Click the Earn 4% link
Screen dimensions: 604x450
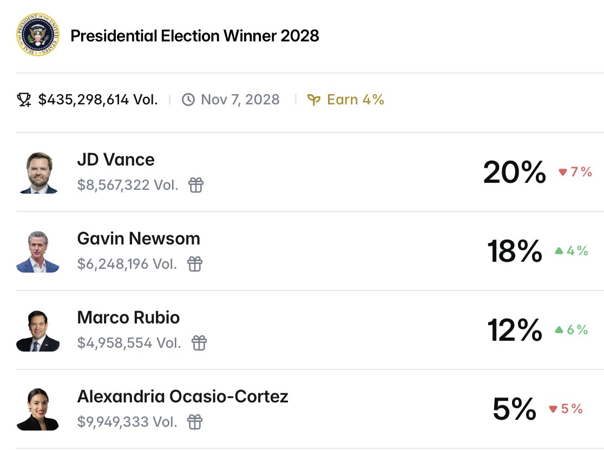(355, 100)
